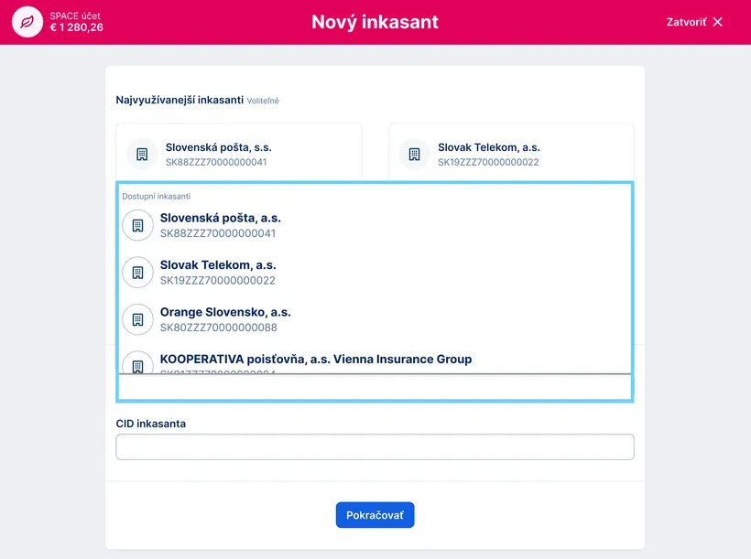
Task: Click the SPACE účet balance text
Action: click(76, 27)
